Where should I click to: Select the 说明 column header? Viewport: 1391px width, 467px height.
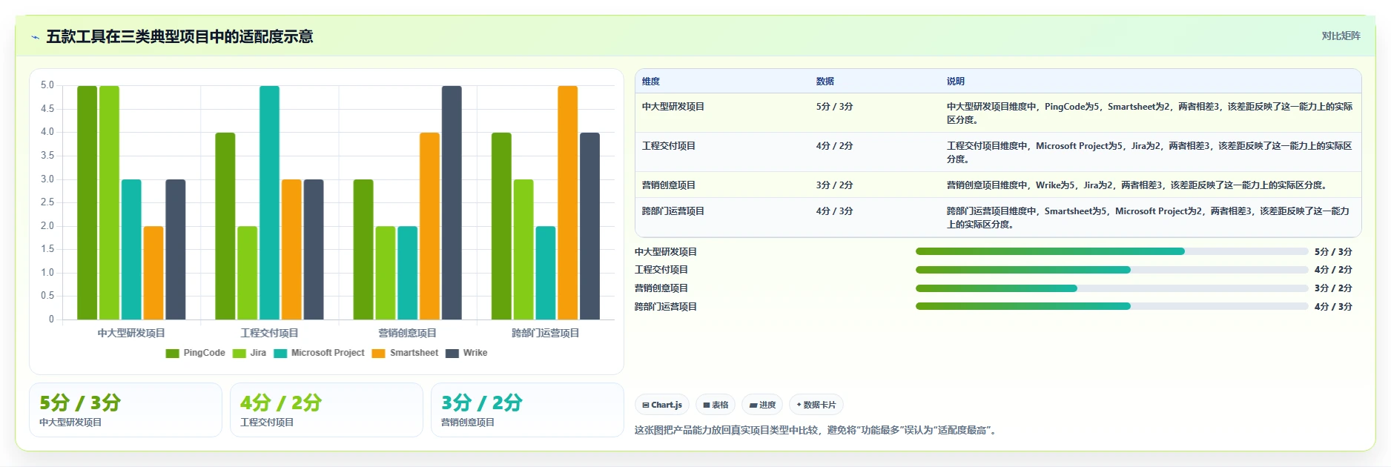(956, 82)
